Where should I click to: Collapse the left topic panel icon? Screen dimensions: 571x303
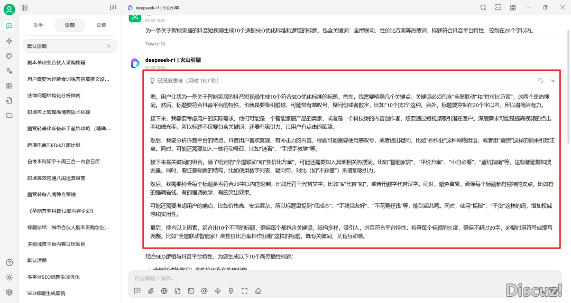click(24, 7)
